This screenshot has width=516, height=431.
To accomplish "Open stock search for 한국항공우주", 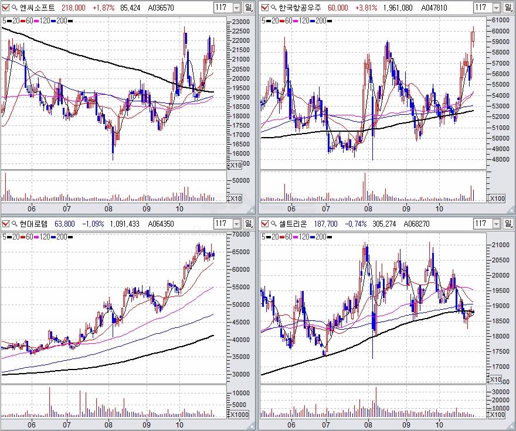I will [273, 8].
